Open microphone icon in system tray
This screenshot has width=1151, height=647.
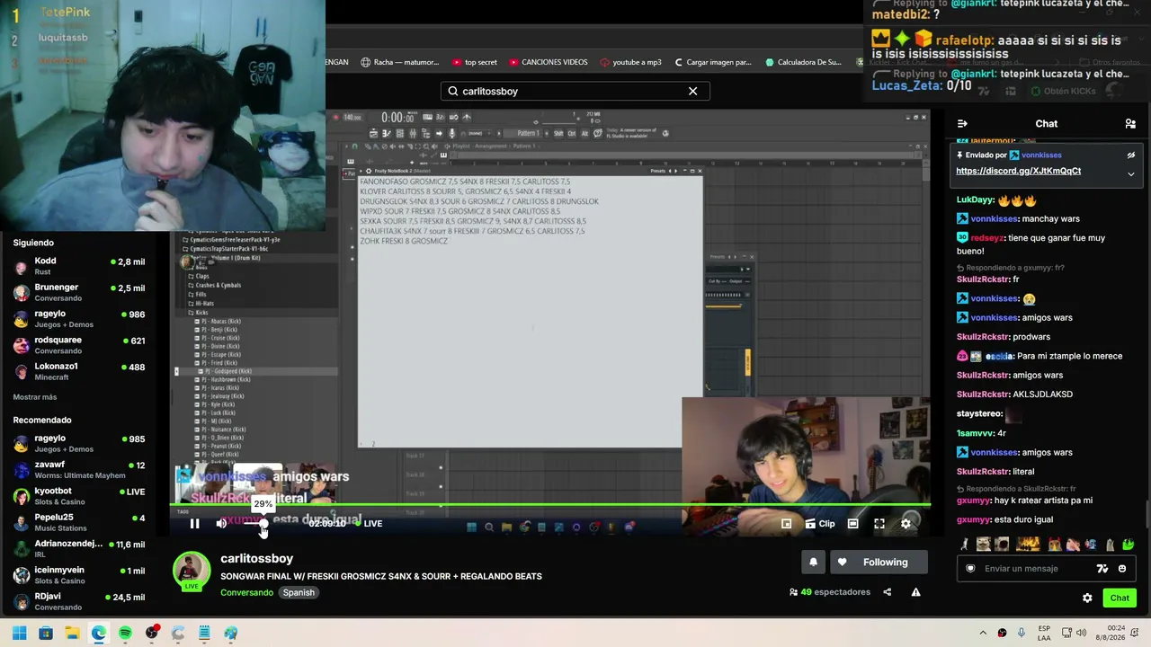point(1022,633)
